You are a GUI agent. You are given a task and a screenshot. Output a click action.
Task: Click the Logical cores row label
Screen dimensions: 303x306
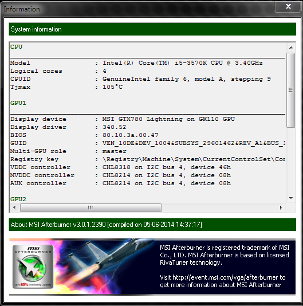[x=36, y=71]
